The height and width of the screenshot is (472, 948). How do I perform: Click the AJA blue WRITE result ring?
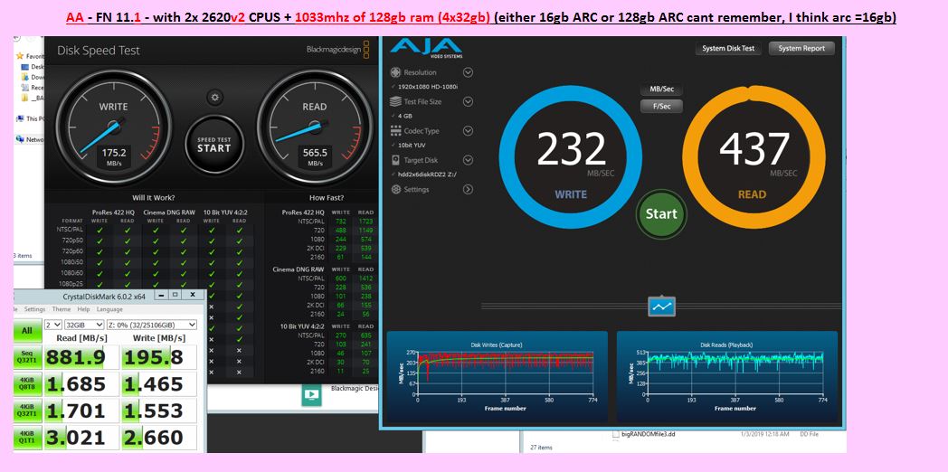click(x=571, y=156)
